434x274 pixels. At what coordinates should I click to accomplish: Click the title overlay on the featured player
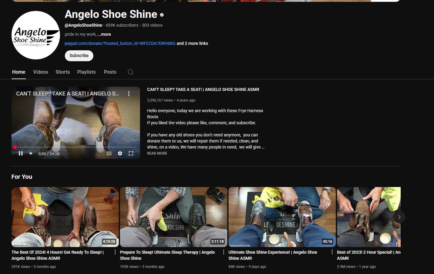tap(68, 94)
